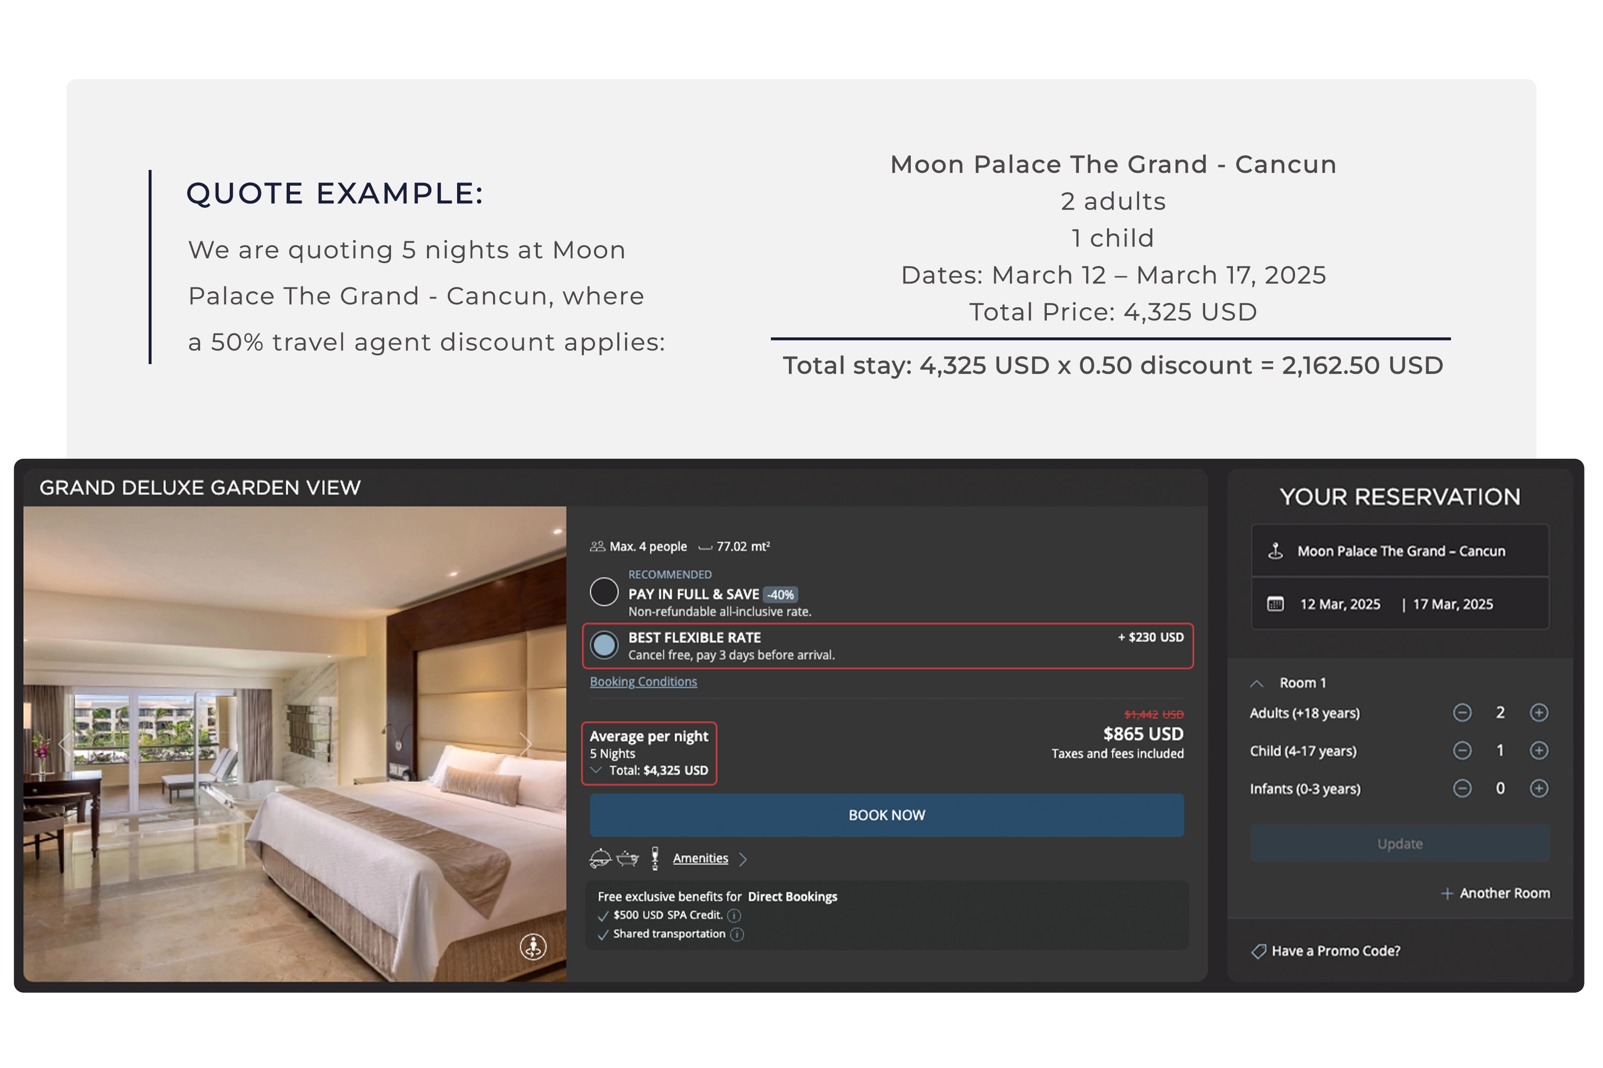Increase Child count with plus icon

(1538, 751)
